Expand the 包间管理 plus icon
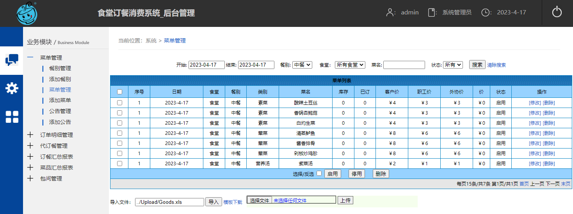This screenshot has width=573, height=214. 30,179
